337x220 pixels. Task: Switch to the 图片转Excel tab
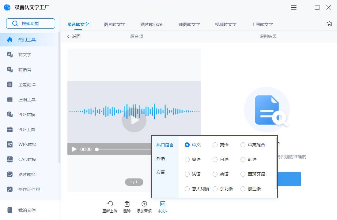[x=152, y=24]
